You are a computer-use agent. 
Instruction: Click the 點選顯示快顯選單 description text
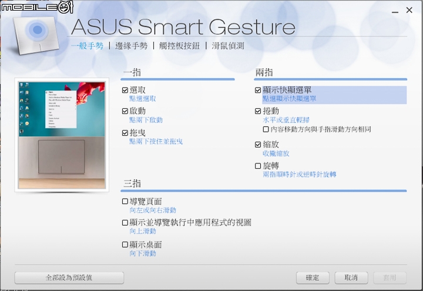[x=290, y=99]
